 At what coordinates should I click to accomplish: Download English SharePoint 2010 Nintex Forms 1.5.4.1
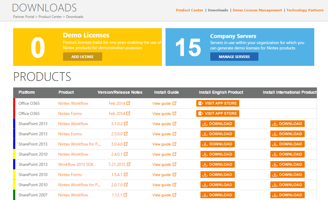(x=217, y=175)
